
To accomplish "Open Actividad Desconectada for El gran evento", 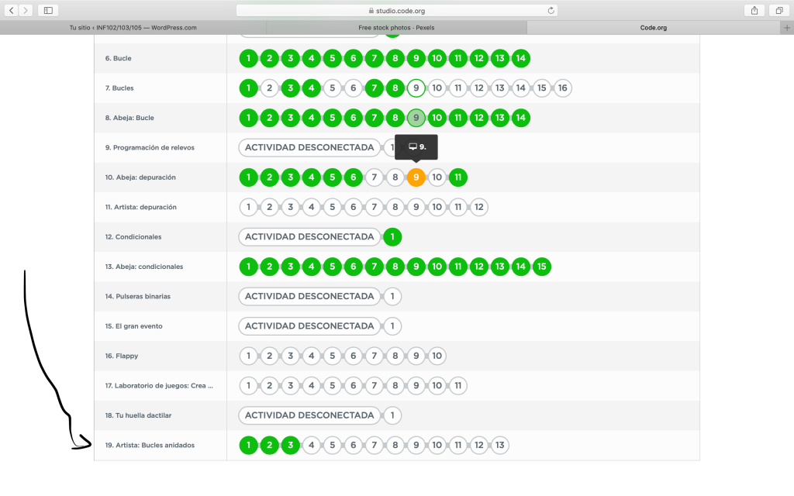I will 309,326.
